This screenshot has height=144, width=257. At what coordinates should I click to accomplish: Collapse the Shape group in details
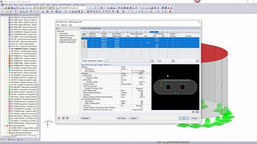tap(82, 67)
